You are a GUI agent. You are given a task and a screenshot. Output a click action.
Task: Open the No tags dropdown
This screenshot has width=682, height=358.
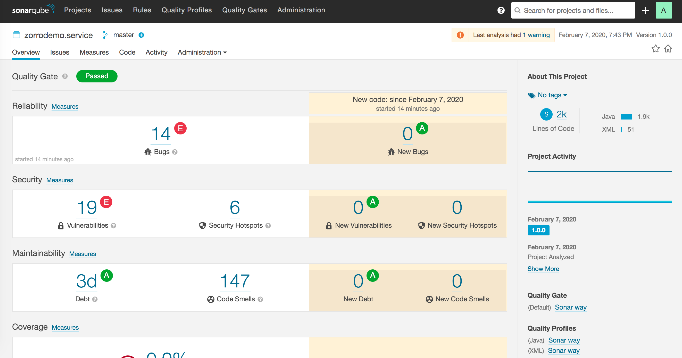pyautogui.click(x=552, y=95)
